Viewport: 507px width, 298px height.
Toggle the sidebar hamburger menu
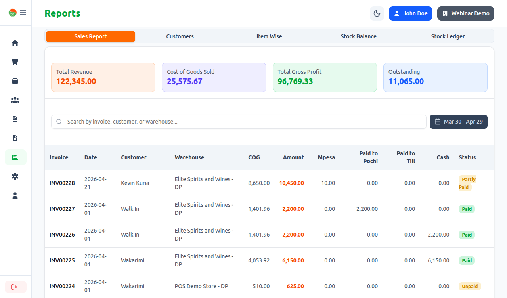click(23, 13)
